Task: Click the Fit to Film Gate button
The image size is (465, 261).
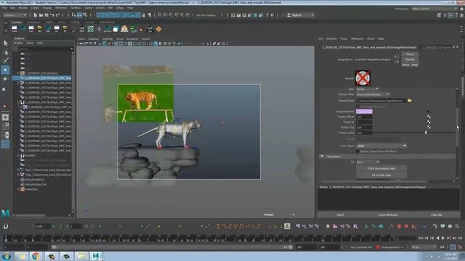Action: click(381, 175)
